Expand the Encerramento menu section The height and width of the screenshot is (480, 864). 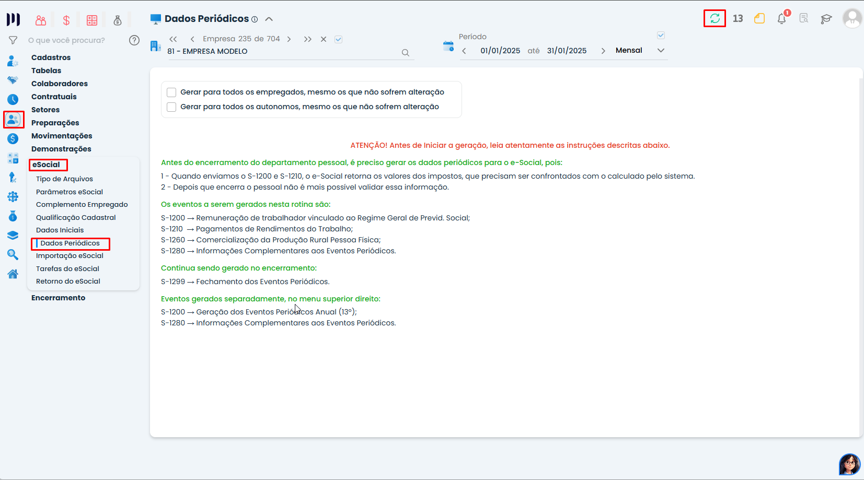click(58, 298)
